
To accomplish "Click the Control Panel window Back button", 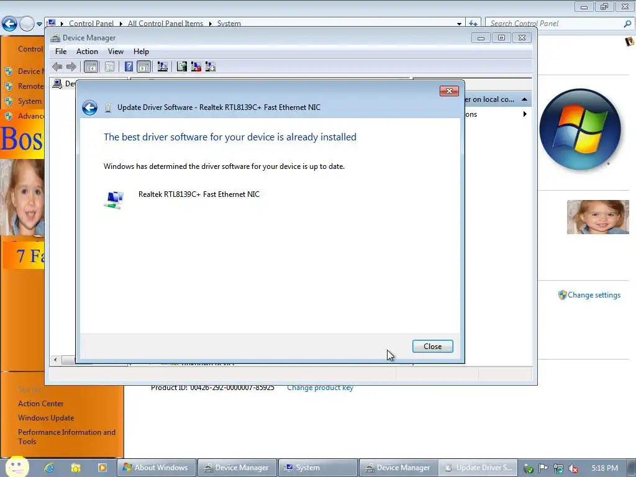I will (x=10, y=24).
